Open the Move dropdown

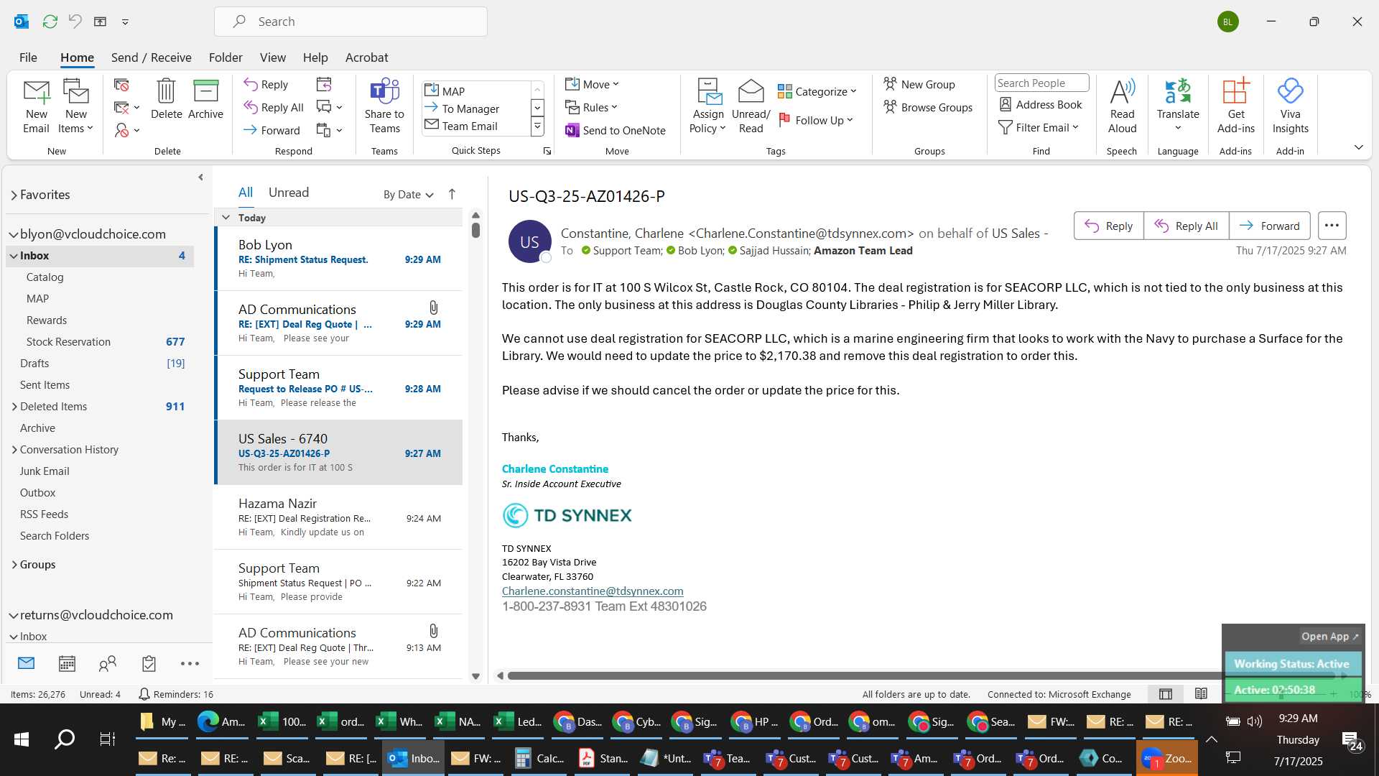[x=592, y=84]
